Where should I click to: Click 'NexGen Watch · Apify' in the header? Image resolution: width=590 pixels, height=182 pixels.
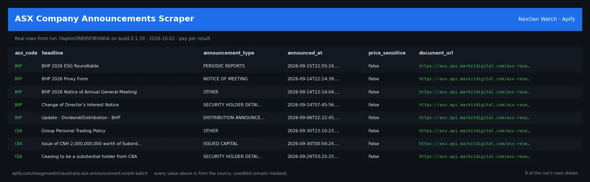(x=546, y=19)
